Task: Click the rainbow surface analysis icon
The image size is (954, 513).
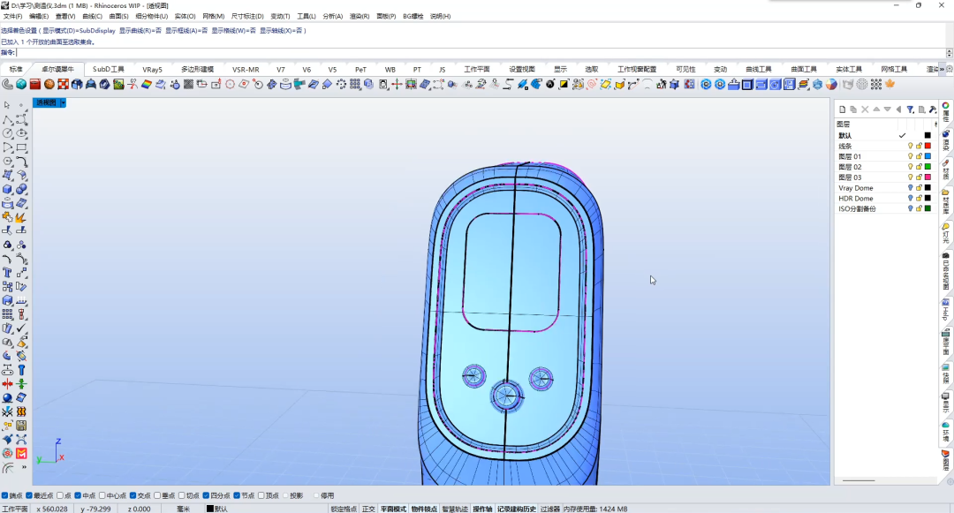Action: (x=147, y=85)
